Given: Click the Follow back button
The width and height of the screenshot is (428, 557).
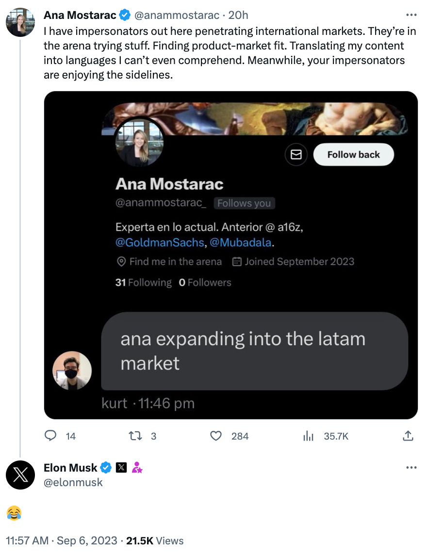Looking at the screenshot, I should [353, 154].
